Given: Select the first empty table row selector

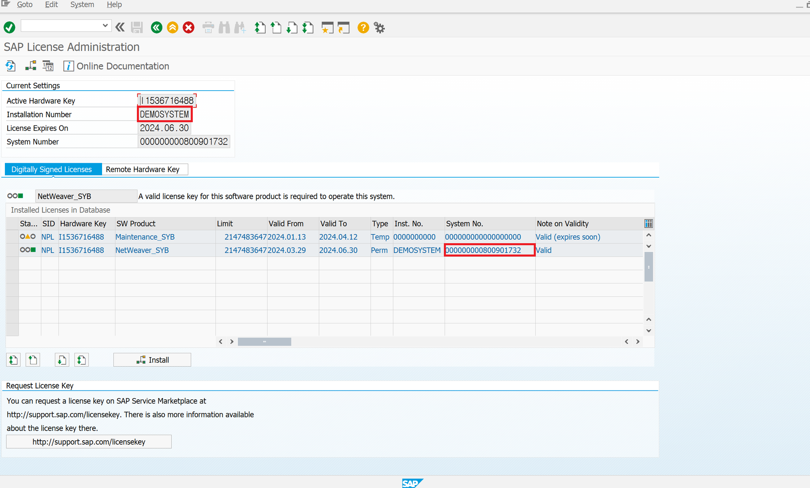Looking at the screenshot, I should point(13,263).
